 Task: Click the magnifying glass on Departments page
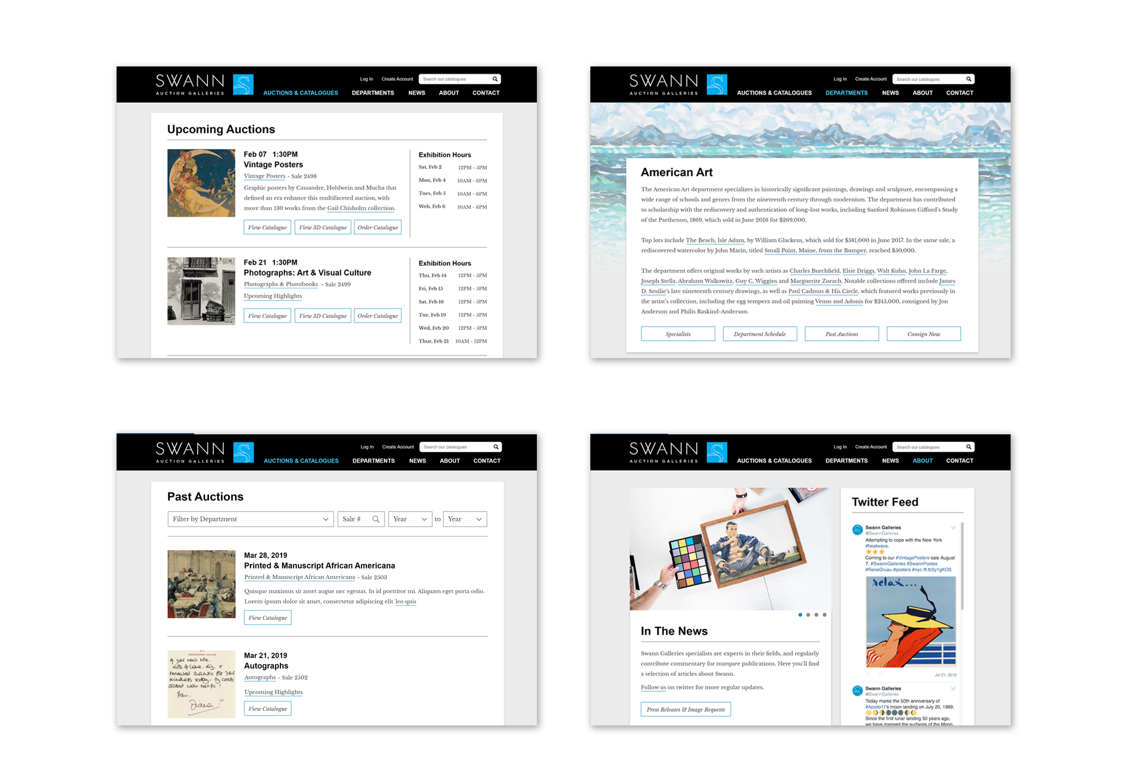(x=969, y=79)
